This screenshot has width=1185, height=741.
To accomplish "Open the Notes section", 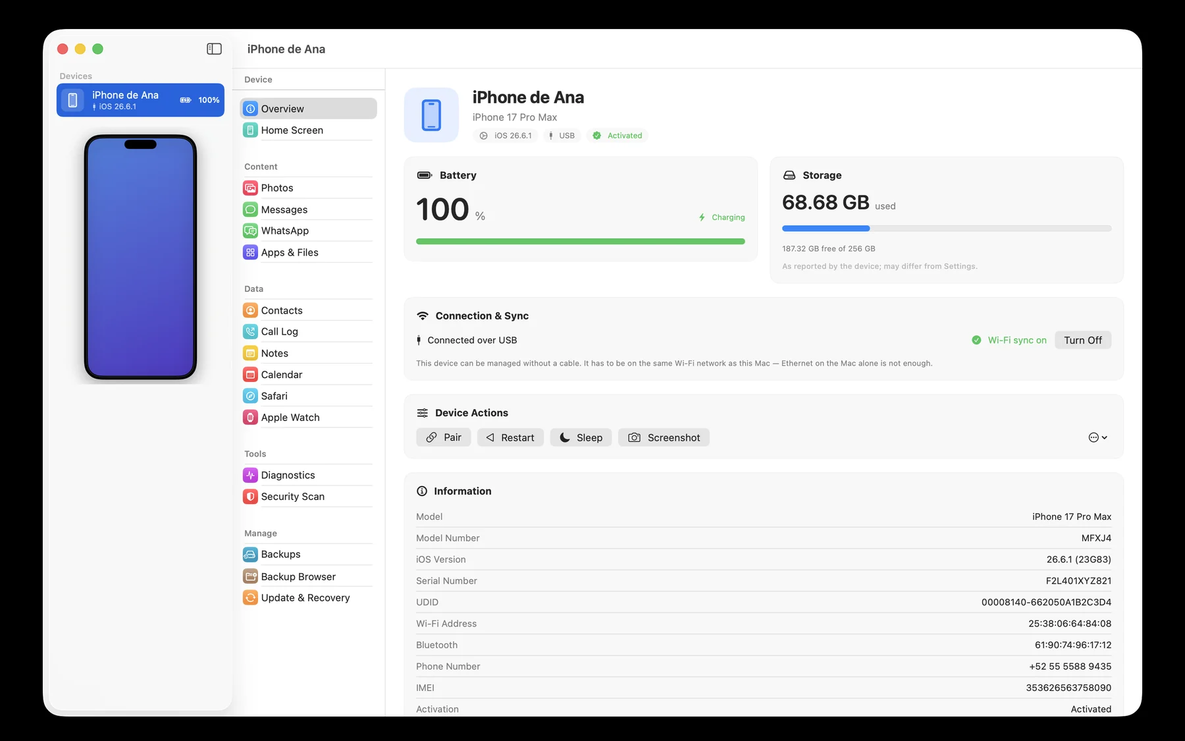I will [x=309, y=353].
